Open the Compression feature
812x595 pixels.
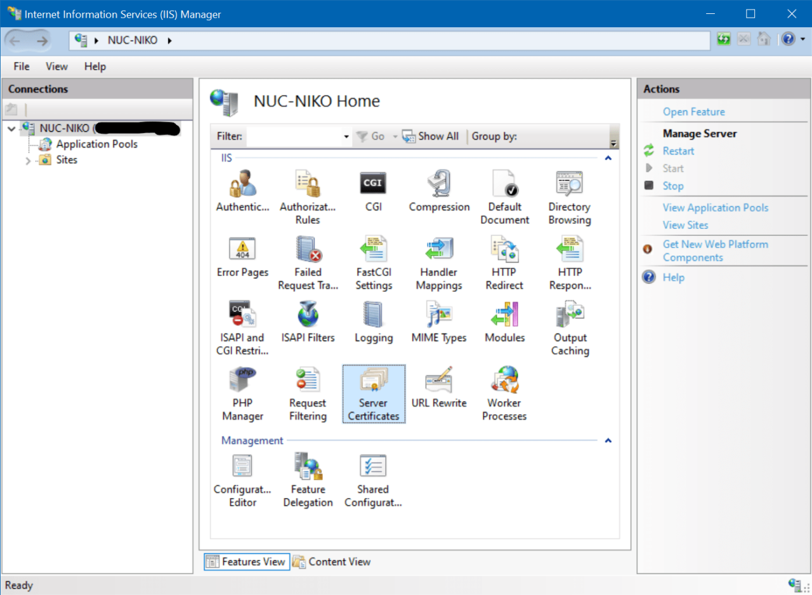[439, 190]
